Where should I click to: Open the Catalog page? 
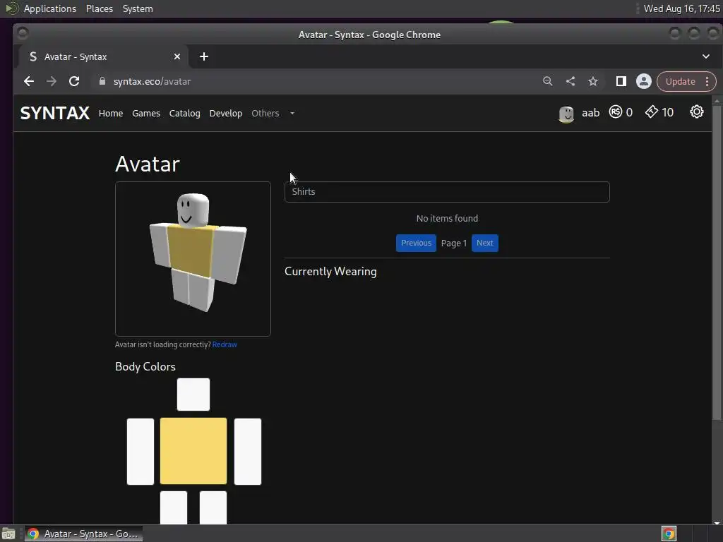coord(184,114)
